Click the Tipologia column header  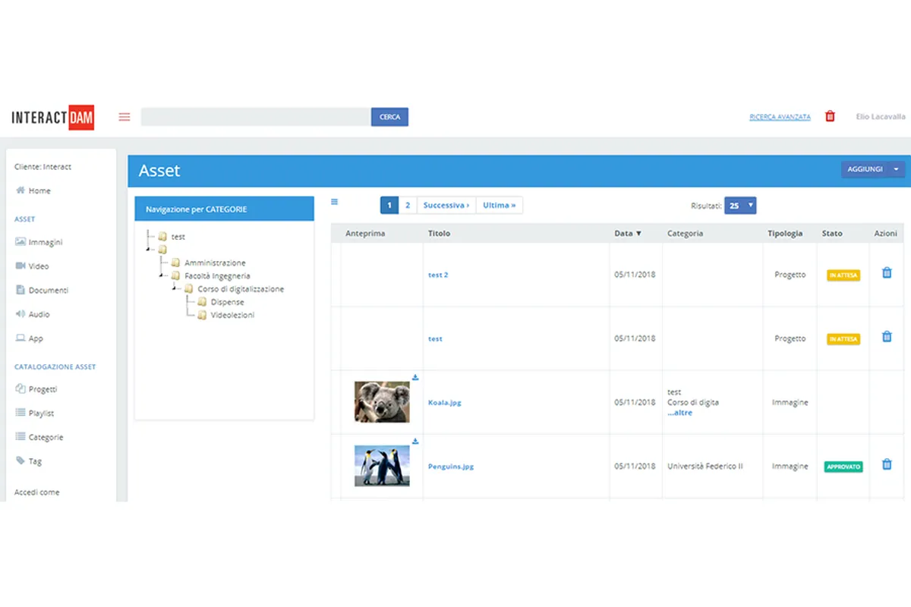coord(785,234)
